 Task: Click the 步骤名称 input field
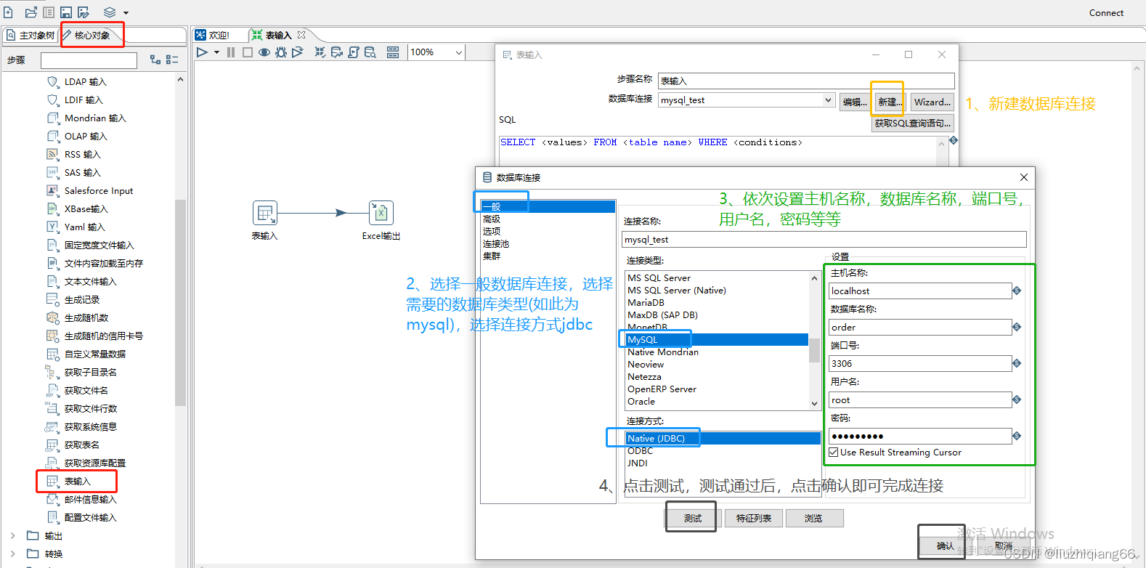click(x=806, y=81)
